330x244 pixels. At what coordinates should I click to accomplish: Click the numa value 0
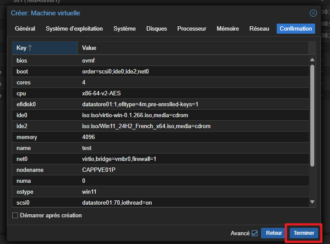84,181
